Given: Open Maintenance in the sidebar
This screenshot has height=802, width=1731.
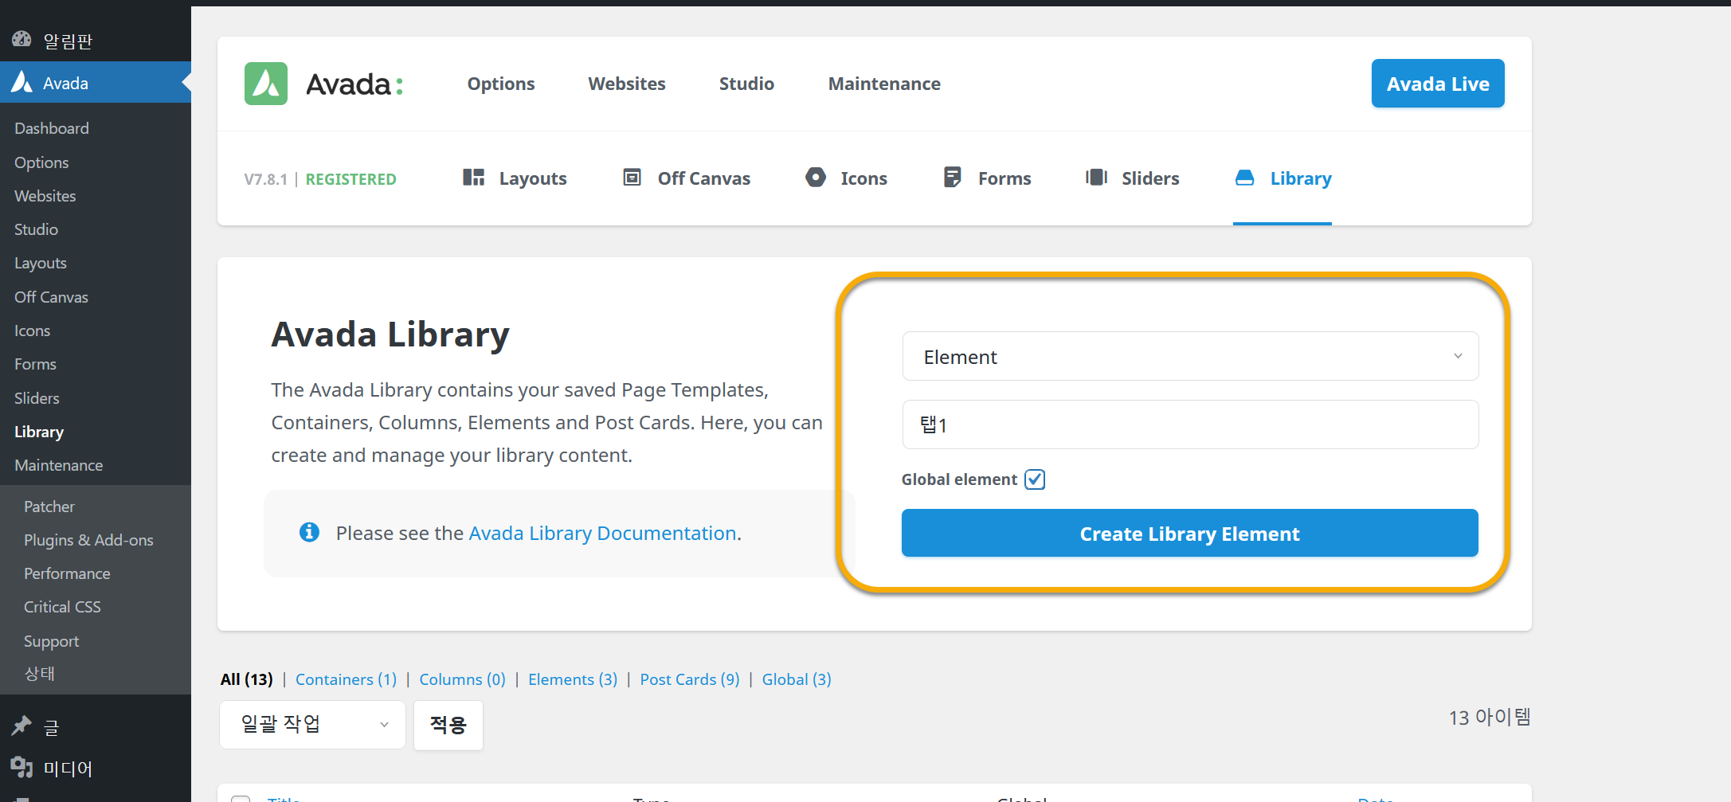Looking at the screenshot, I should (58, 465).
